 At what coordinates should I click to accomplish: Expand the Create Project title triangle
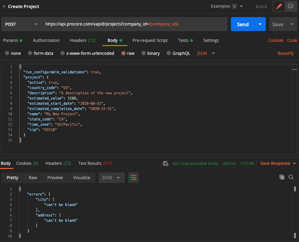(4, 7)
